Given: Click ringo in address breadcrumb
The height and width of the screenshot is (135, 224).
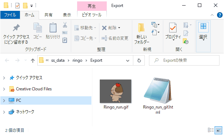Looking at the screenshot, I should (x=77, y=60).
